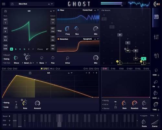Click node D in the FM Matrix

[120, 35]
